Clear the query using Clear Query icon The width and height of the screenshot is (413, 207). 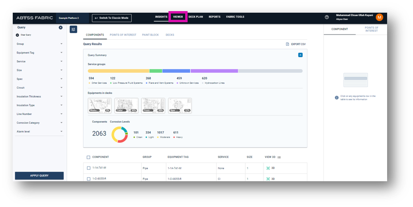[18, 35]
